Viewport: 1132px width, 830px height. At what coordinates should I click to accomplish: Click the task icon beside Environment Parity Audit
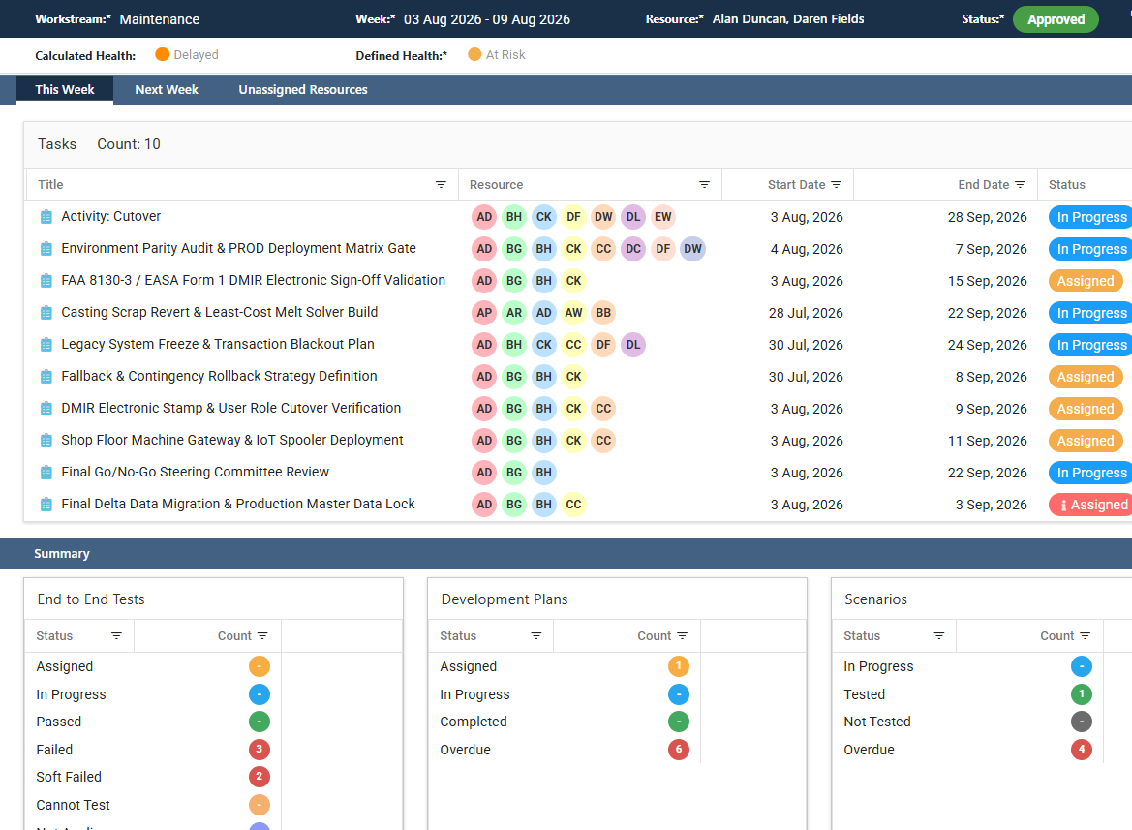(46, 249)
